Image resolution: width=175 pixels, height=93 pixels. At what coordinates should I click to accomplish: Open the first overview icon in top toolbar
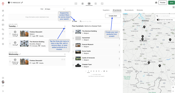point(76,4)
